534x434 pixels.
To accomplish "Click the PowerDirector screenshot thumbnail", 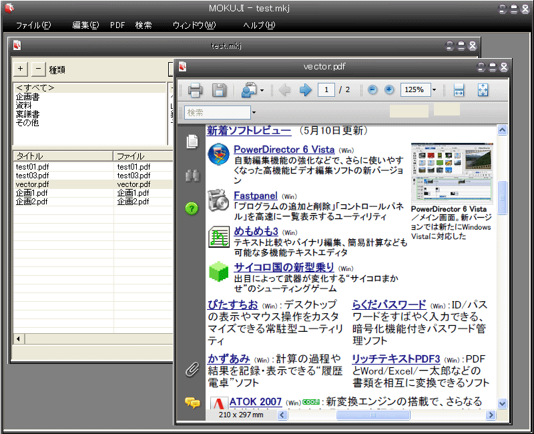I will 452,173.
